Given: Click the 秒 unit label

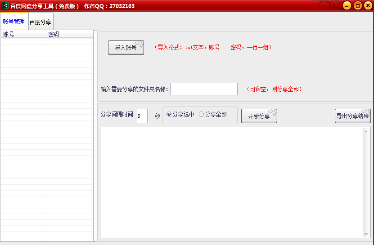Looking at the screenshot, I should pyautogui.click(x=157, y=116).
